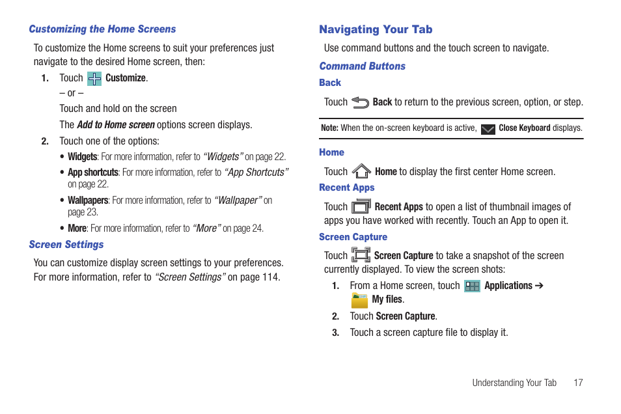This screenshot has height=414, width=621.
Task: Click the Command Buttons subheading
Action: coord(363,66)
